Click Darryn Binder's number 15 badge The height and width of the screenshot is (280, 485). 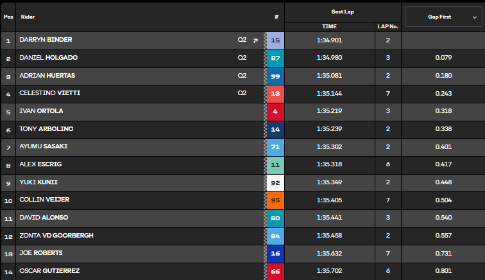click(275, 40)
